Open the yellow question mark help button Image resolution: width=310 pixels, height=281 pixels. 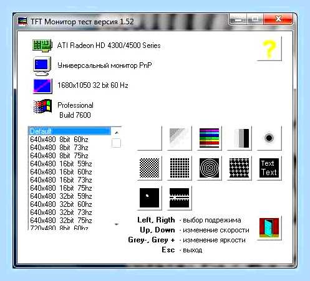click(269, 49)
